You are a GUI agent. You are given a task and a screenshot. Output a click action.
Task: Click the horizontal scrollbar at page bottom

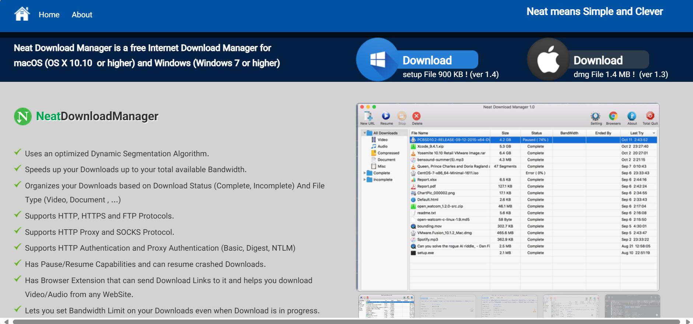click(346, 321)
